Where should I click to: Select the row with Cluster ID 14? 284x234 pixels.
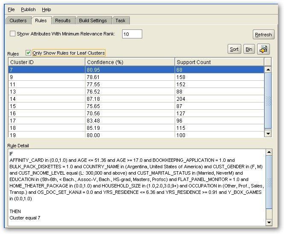136,99
